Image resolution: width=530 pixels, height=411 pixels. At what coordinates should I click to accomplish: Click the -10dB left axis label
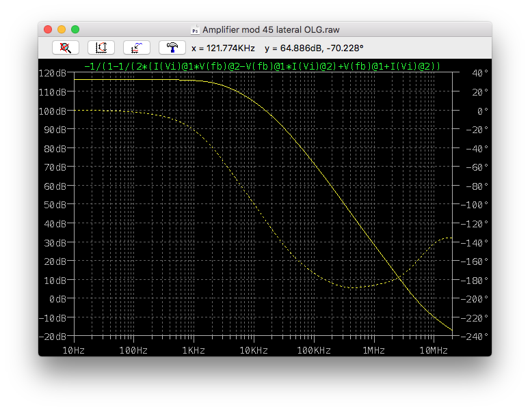tap(53, 318)
